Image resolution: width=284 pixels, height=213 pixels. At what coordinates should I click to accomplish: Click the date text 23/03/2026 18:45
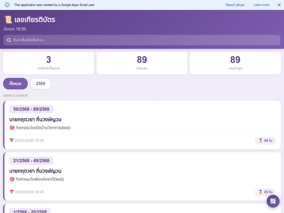pyautogui.click(x=29, y=192)
